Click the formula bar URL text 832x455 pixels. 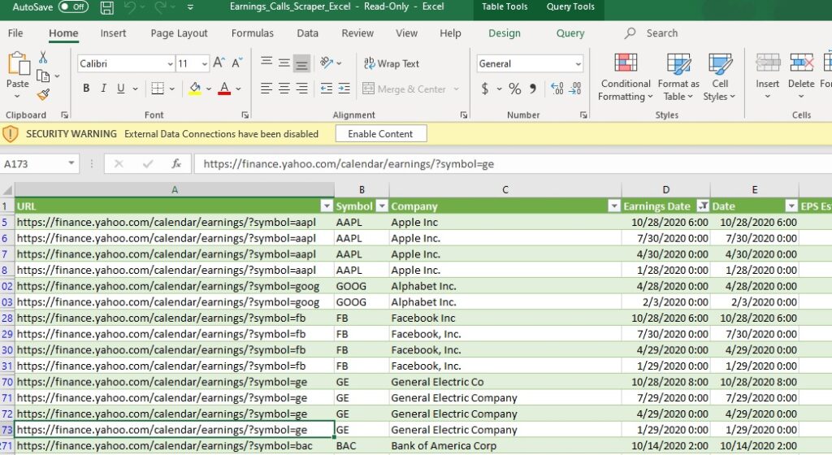click(x=349, y=164)
